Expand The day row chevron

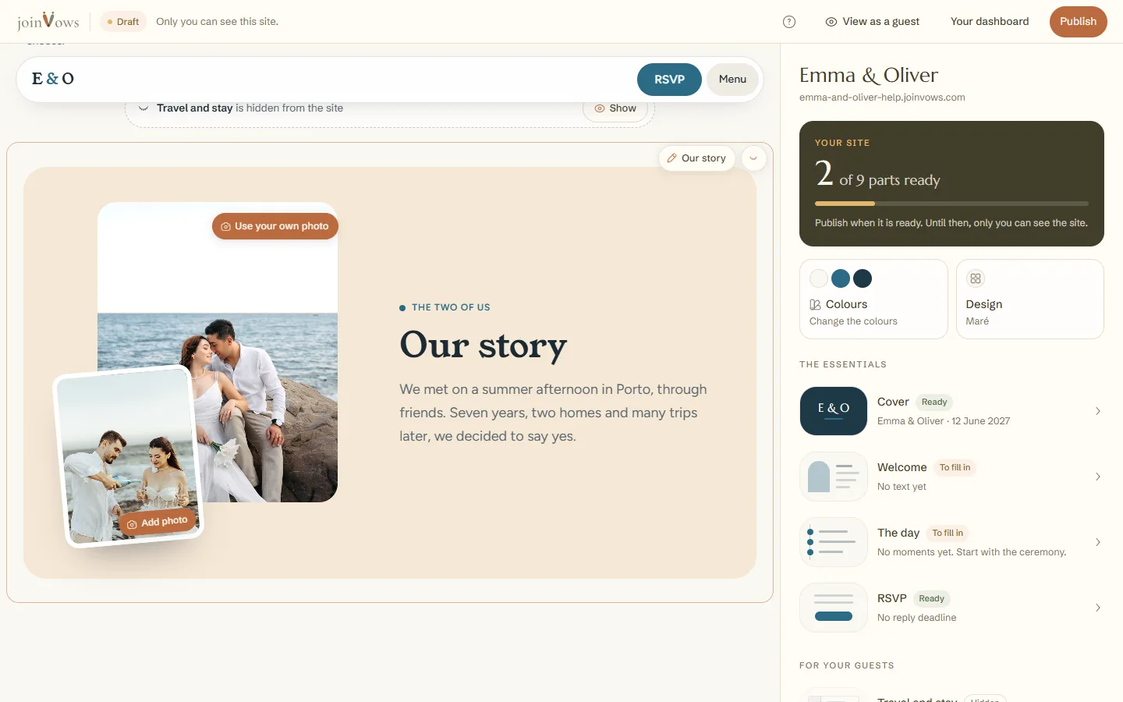[1097, 542]
